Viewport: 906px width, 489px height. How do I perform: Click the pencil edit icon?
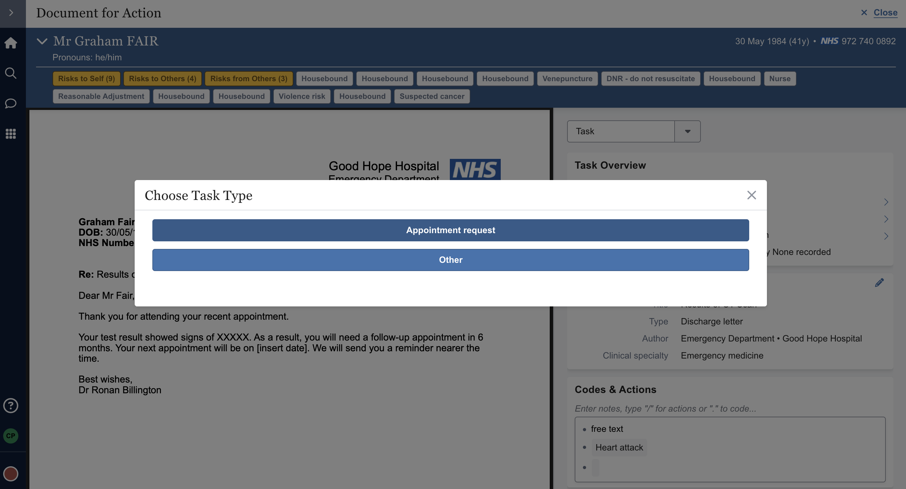[879, 283]
